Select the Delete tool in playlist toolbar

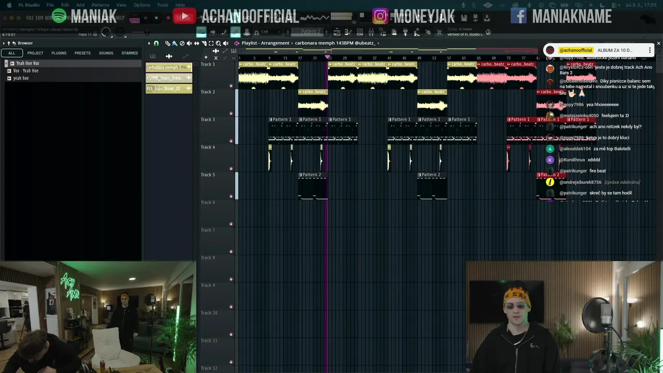tap(182, 44)
